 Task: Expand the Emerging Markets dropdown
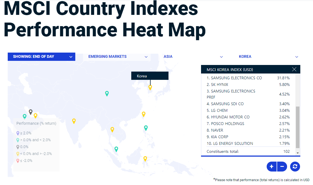click(x=118, y=57)
